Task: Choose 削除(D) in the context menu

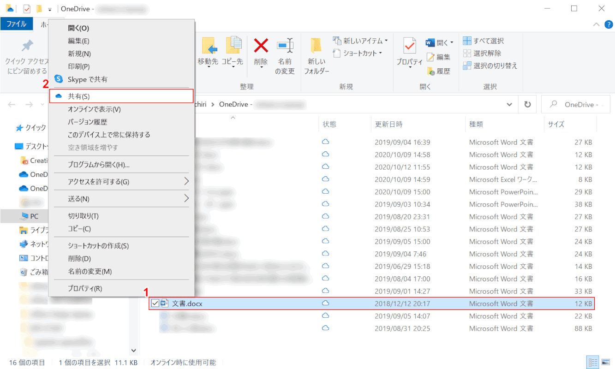Action: point(79,259)
